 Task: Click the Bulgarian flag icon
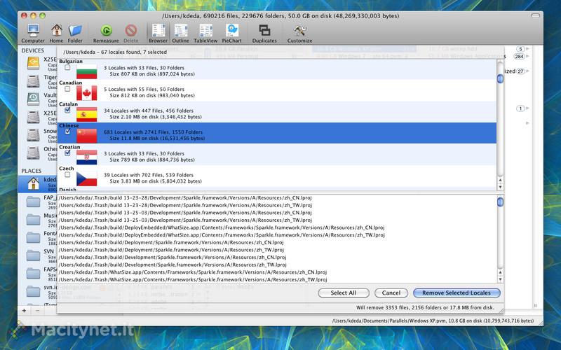(x=86, y=72)
